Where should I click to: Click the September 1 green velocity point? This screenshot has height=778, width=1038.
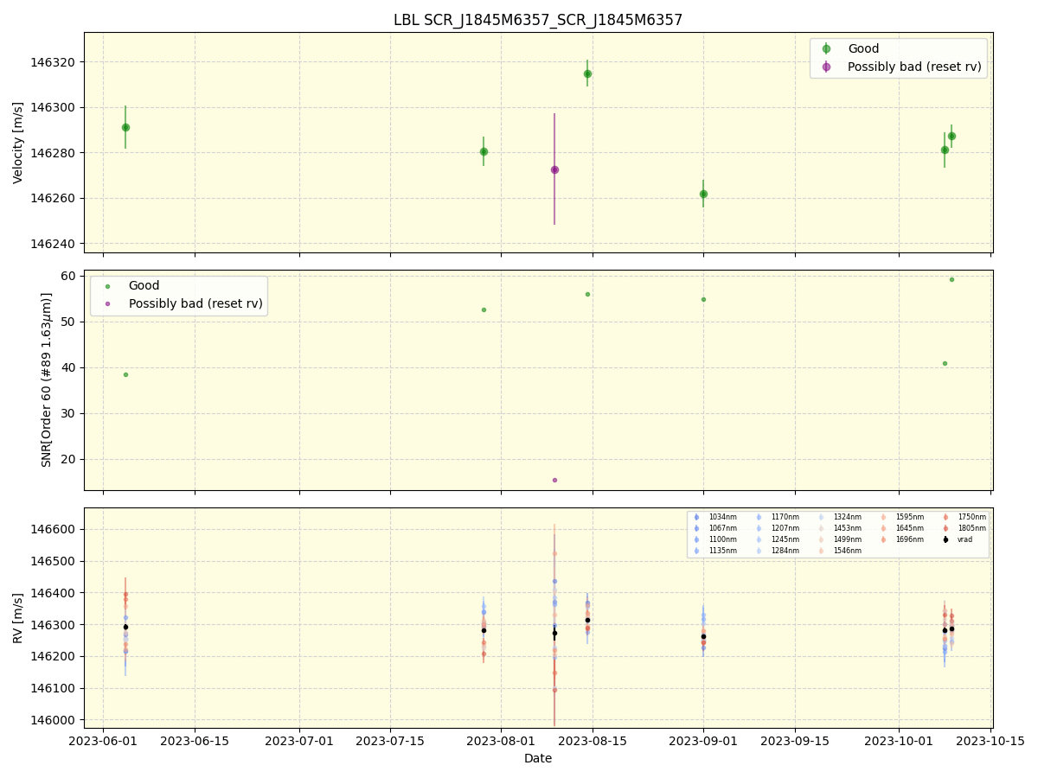pyautogui.click(x=703, y=194)
